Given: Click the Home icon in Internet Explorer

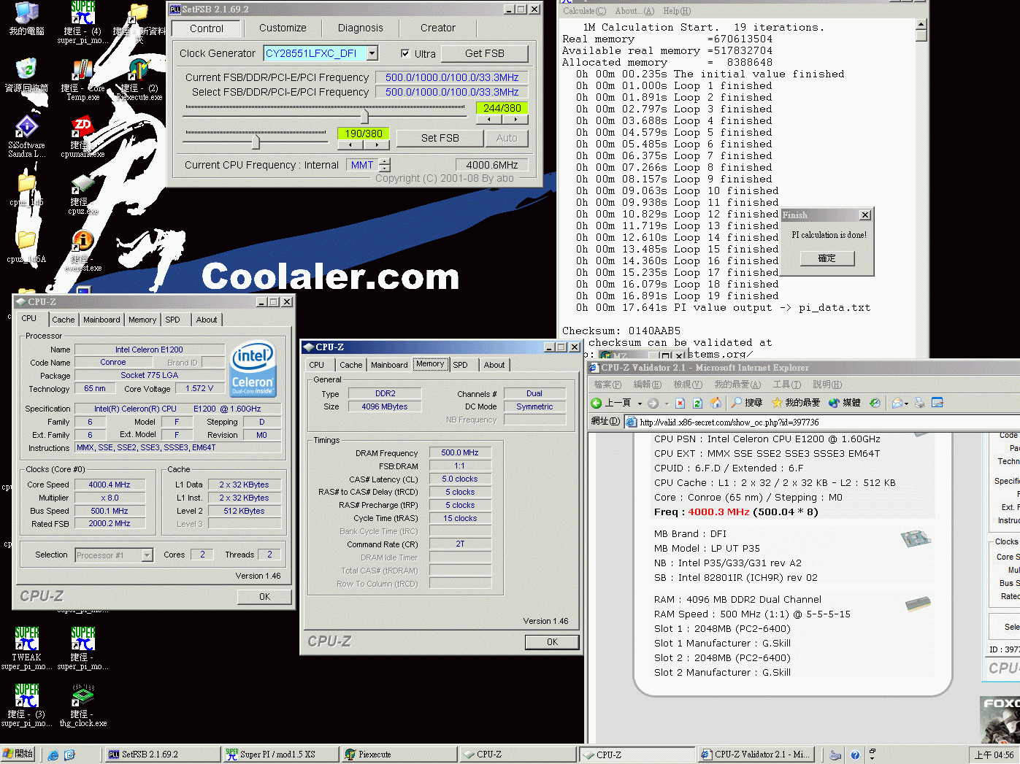Looking at the screenshot, I should (x=716, y=403).
